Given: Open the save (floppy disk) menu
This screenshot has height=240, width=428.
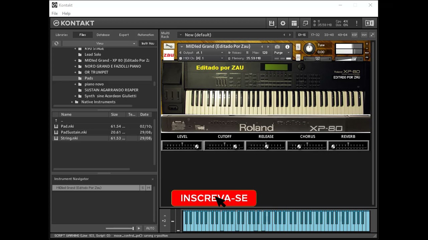Looking at the screenshot, I should point(272,23).
